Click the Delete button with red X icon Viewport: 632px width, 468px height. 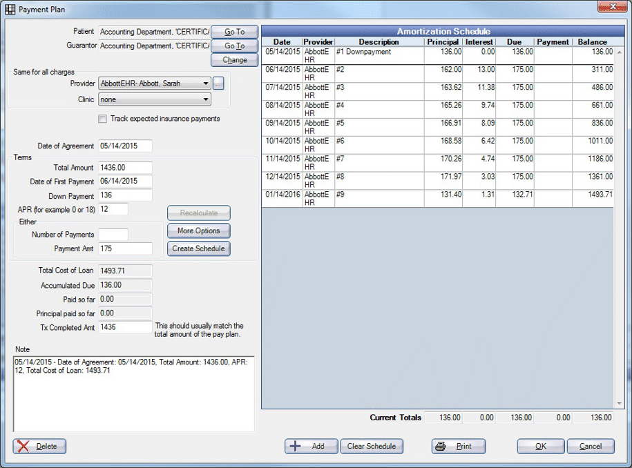(x=39, y=446)
